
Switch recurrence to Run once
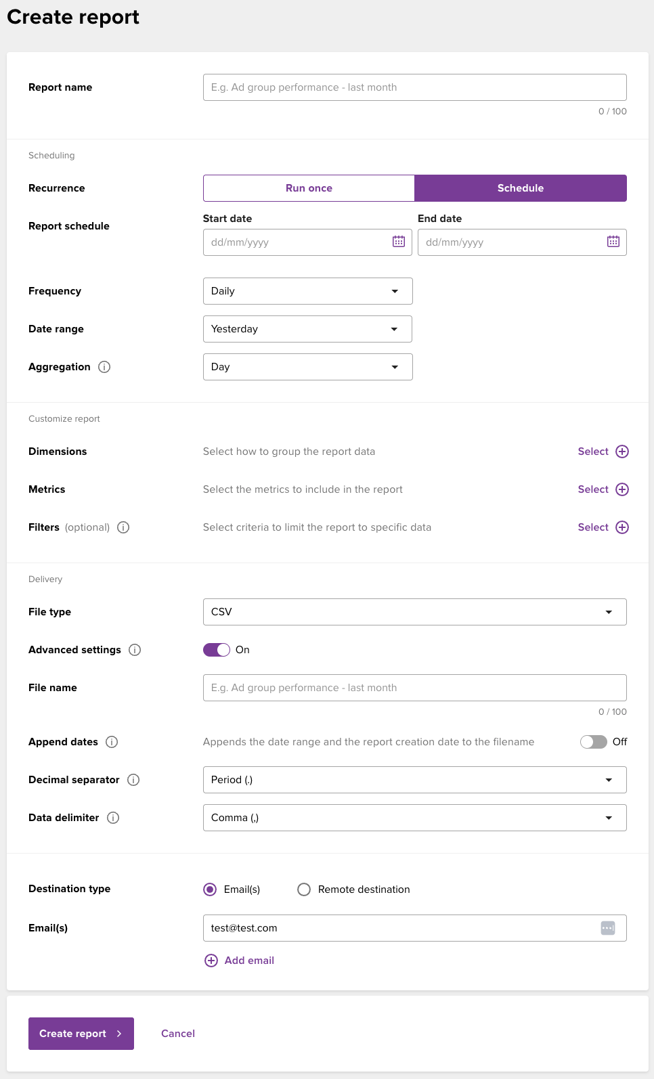pyautogui.click(x=309, y=188)
